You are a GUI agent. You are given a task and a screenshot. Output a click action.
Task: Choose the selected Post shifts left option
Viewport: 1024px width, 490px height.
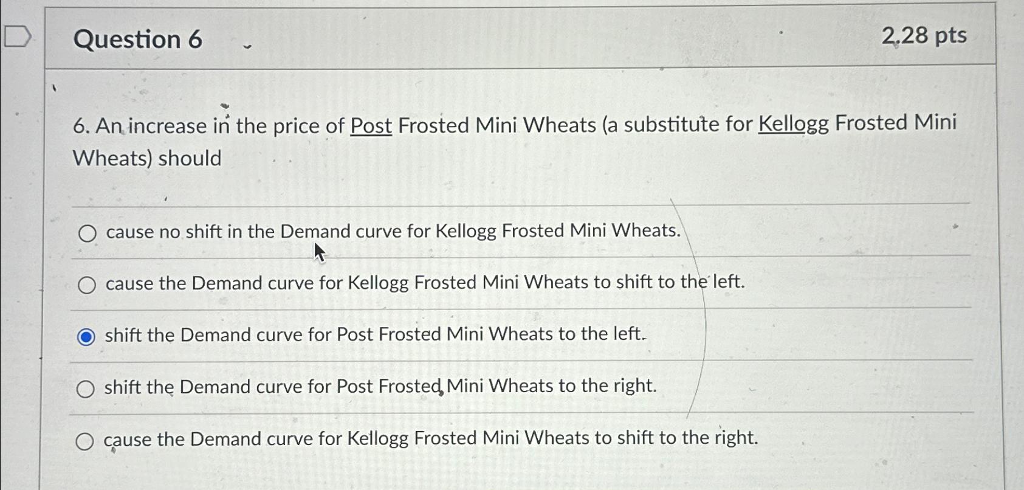point(86,336)
